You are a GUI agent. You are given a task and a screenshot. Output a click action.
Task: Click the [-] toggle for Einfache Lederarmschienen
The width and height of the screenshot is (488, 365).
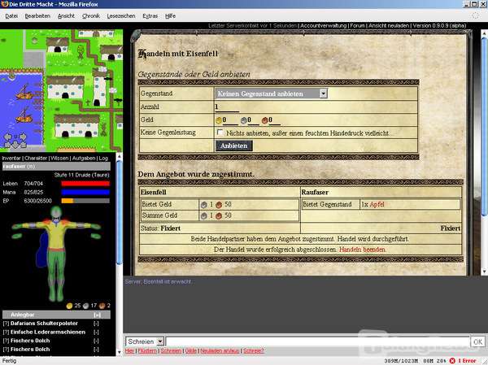coord(96,332)
